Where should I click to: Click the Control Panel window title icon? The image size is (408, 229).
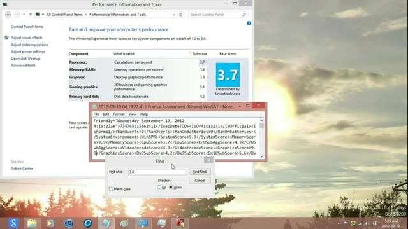[x=5, y=4]
